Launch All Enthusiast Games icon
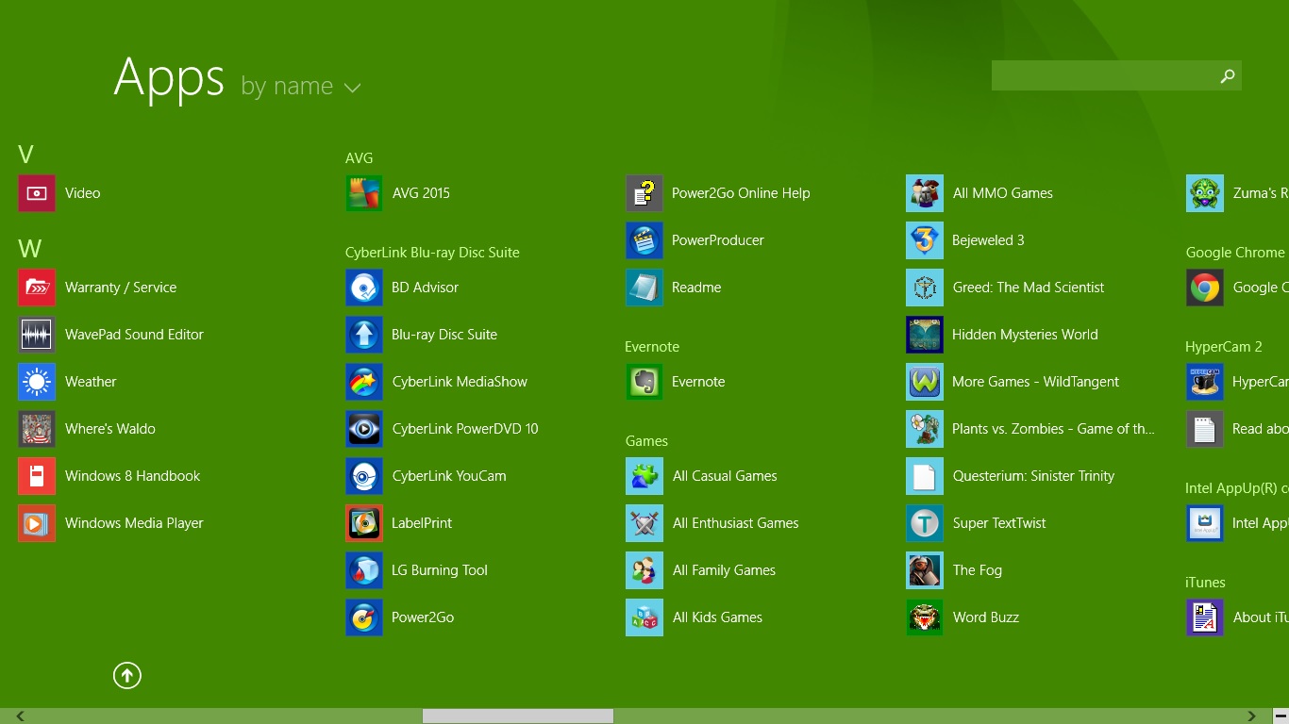This screenshot has width=1289, height=724. tap(644, 523)
